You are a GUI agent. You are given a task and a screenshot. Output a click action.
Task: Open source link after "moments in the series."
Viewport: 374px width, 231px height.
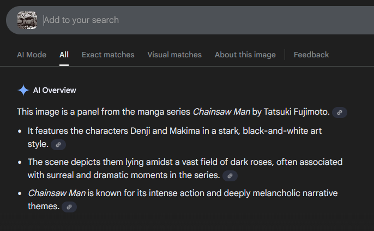(230, 176)
